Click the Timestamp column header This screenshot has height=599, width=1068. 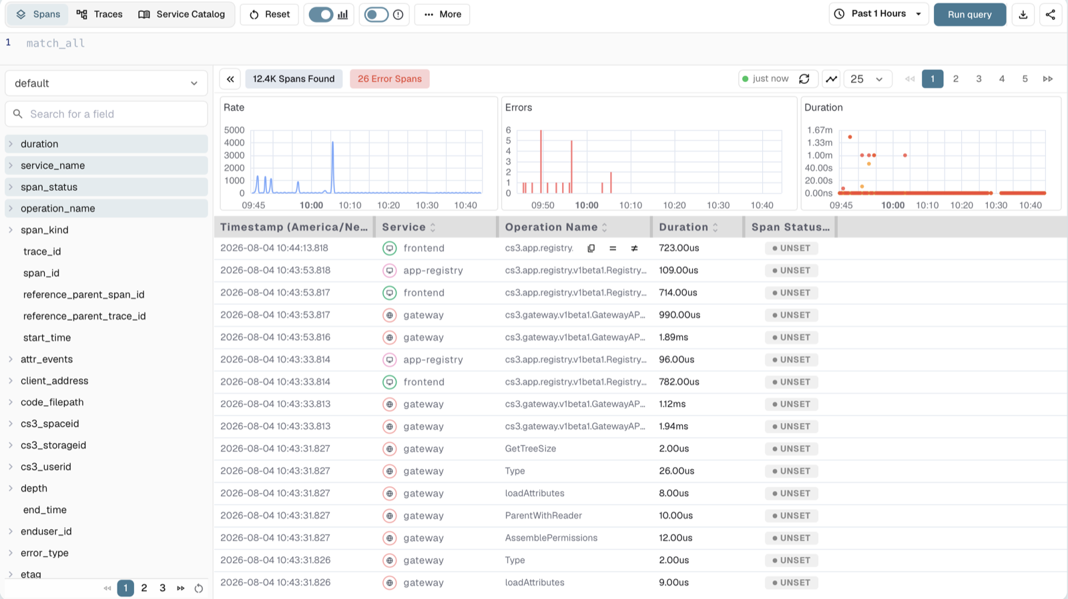[294, 227]
